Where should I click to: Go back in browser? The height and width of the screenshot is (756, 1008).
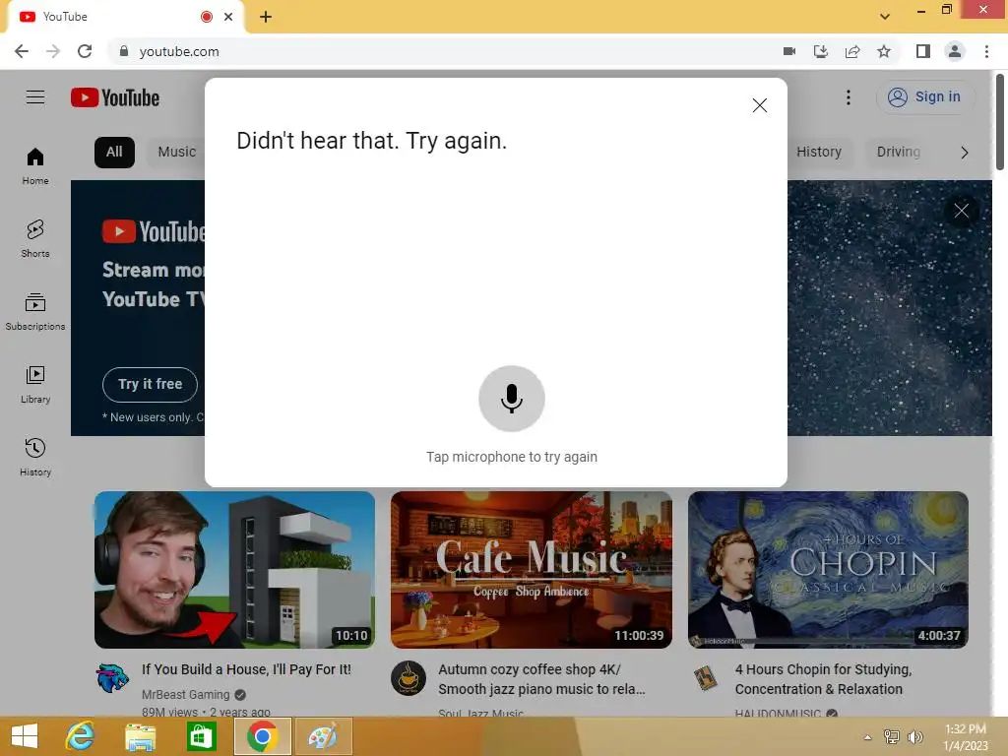pos(22,51)
